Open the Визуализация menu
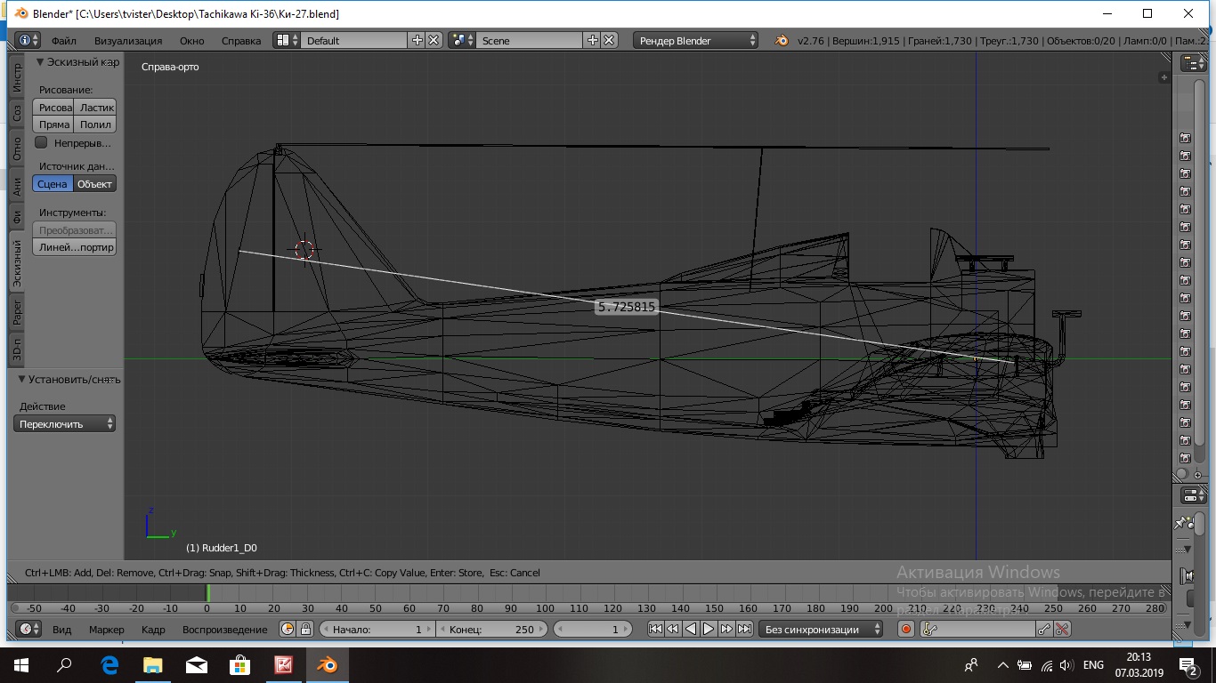 (128, 40)
